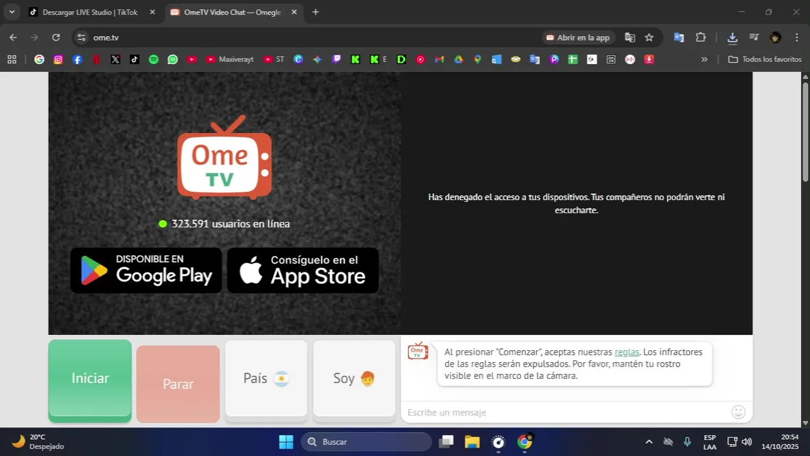Open the X (Twitter) bookmark
Image resolution: width=810 pixels, height=456 pixels.
(115, 59)
